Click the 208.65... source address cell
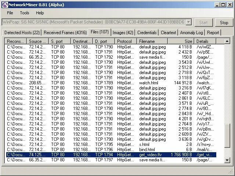The height and width of the screenshot is (176, 235). pos(37,83)
